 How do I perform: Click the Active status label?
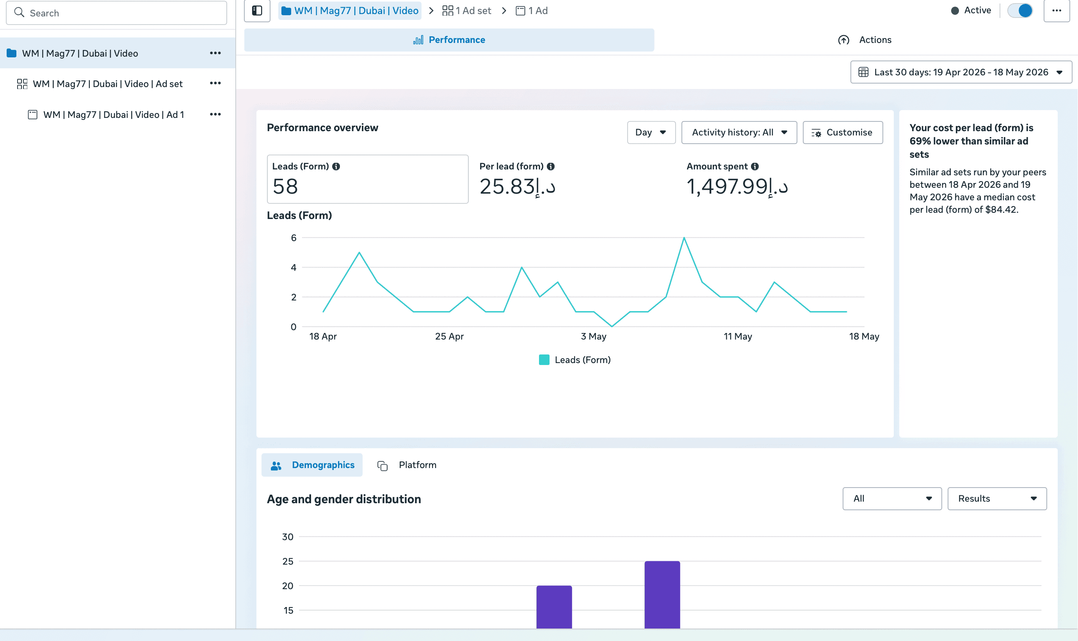[x=977, y=11]
